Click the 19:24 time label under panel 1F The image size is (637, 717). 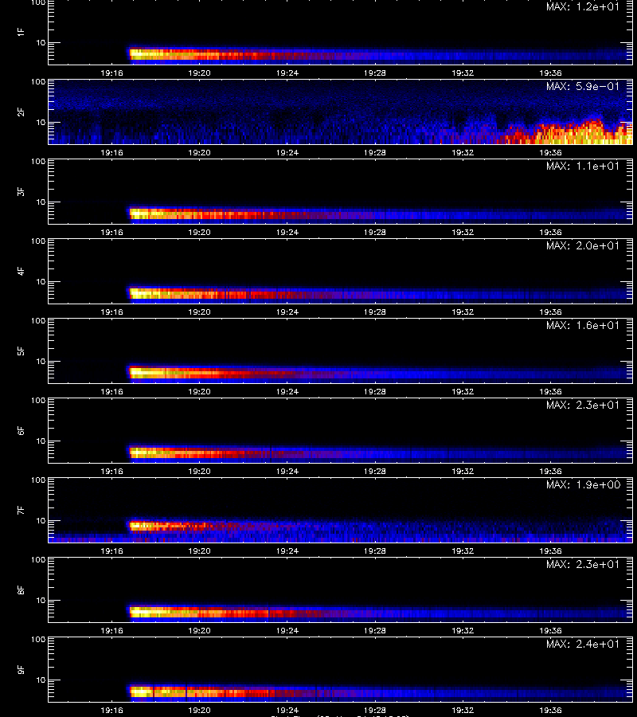click(287, 73)
